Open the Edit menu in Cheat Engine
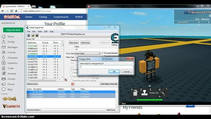The width and height of the screenshot is (211, 119). point(34,31)
